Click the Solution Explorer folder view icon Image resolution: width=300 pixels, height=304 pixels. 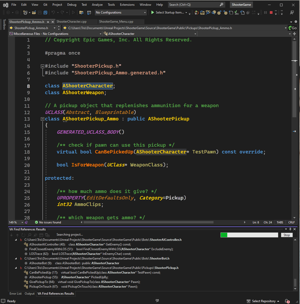[81, 12]
